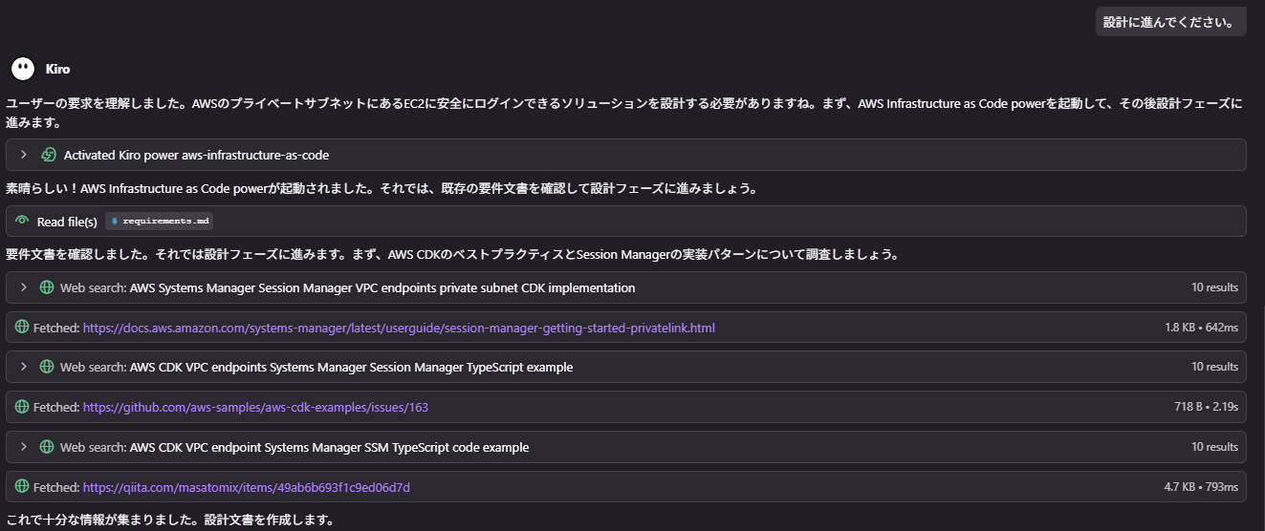This screenshot has height=531, width=1265.
Task: Click the Read file(s) label text
Action: (67, 222)
